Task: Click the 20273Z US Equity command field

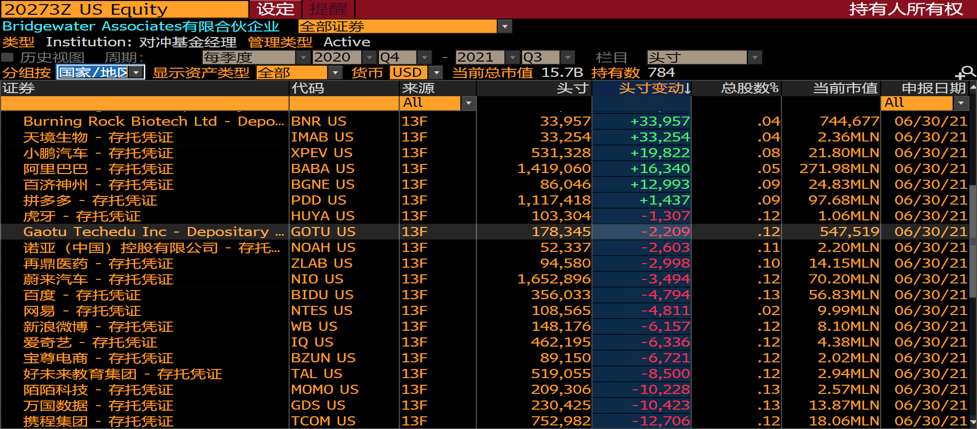Action: pos(124,9)
